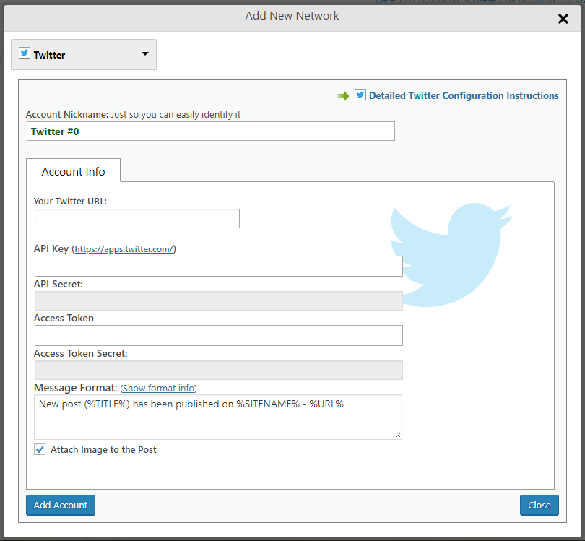Open the Show format info link
585x541 pixels.
point(159,388)
